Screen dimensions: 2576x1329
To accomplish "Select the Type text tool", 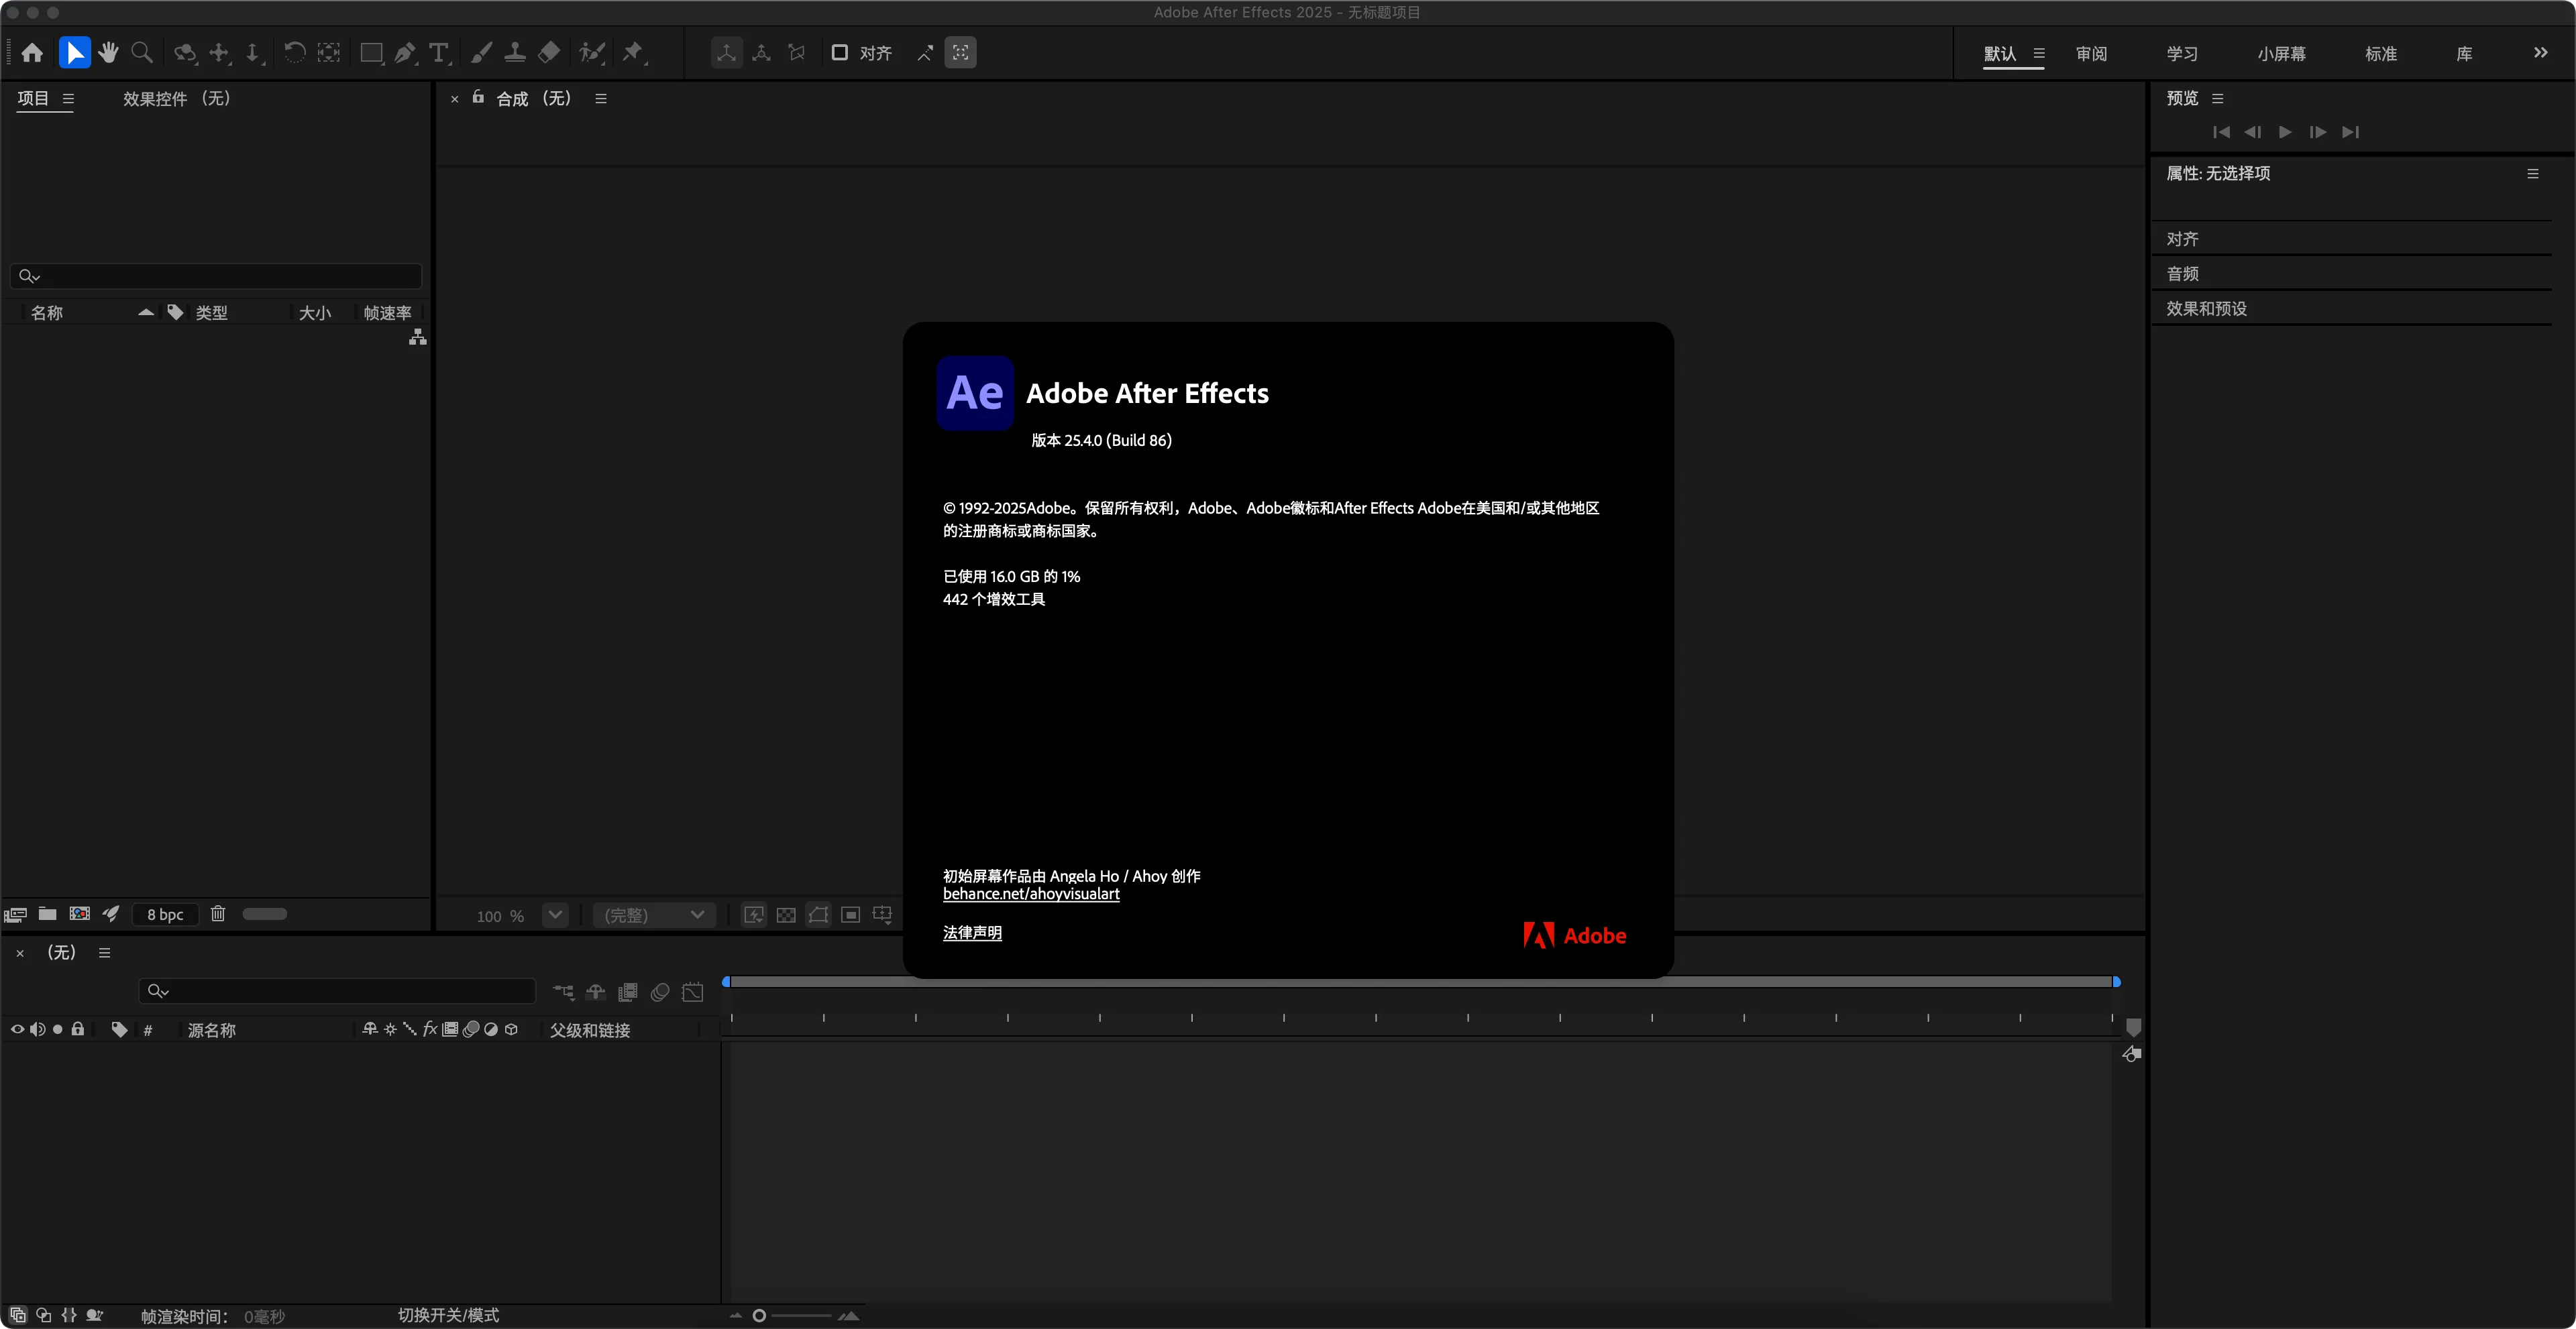I will click(439, 53).
